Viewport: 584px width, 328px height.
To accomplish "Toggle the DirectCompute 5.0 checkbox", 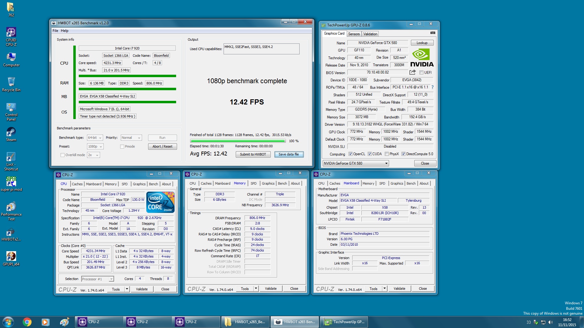I will click(403, 154).
